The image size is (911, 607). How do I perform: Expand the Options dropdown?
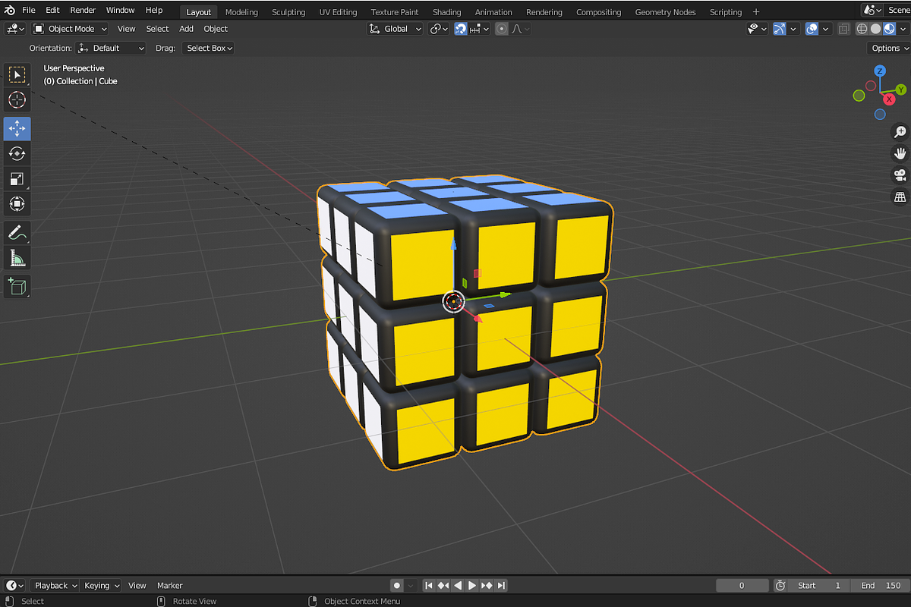pyautogui.click(x=889, y=48)
